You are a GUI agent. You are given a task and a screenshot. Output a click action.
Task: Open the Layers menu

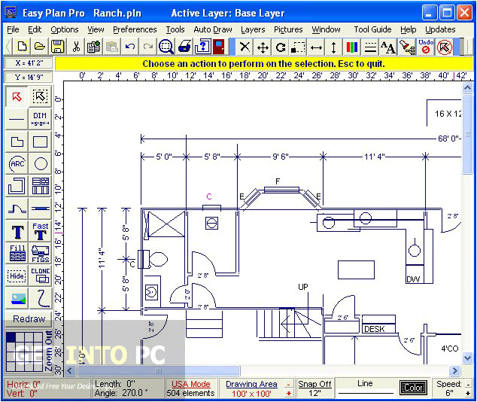coord(253,29)
